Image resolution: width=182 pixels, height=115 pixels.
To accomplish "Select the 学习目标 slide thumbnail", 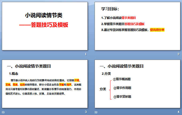I will [138, 27].
